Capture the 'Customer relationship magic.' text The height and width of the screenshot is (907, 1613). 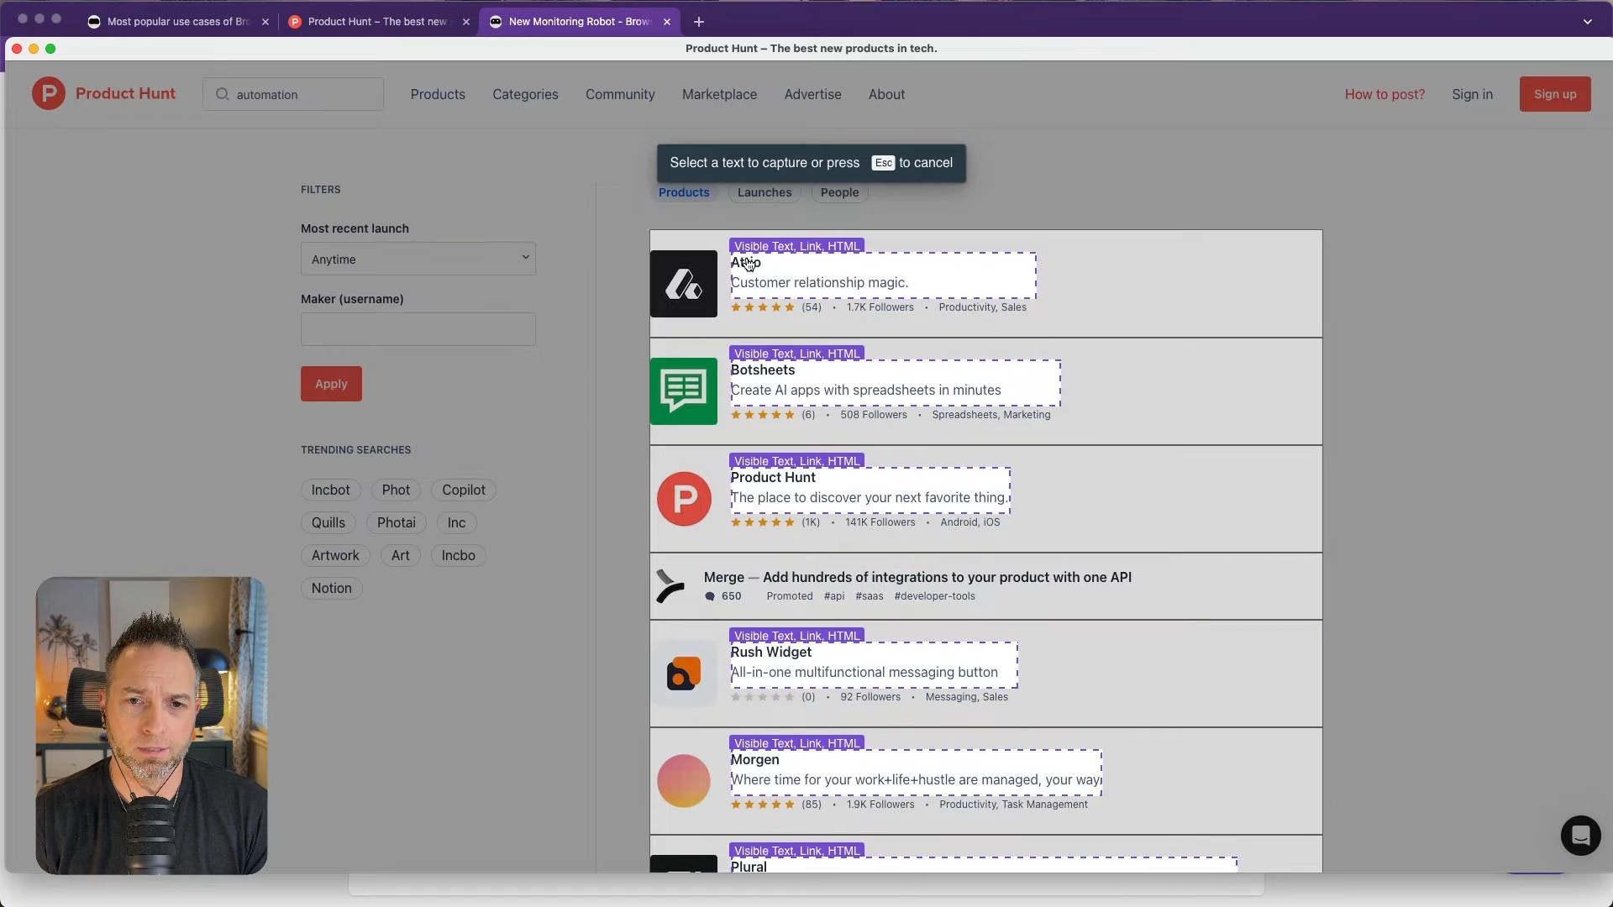click(819, 283)
